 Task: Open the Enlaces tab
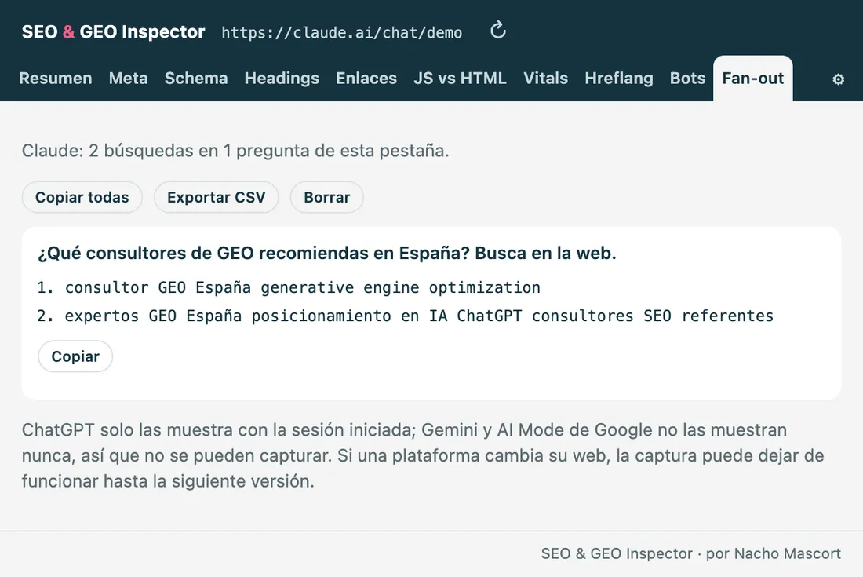366,79
